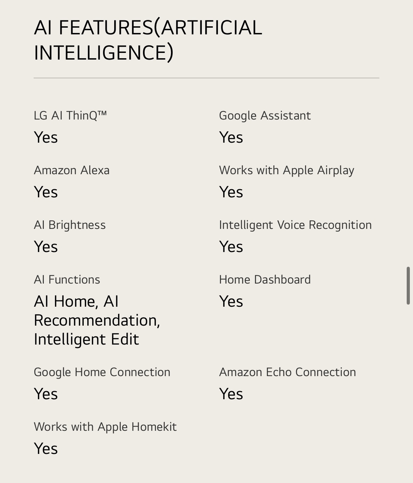Click the Yes value under Home Dashboard

click(231, 301)
